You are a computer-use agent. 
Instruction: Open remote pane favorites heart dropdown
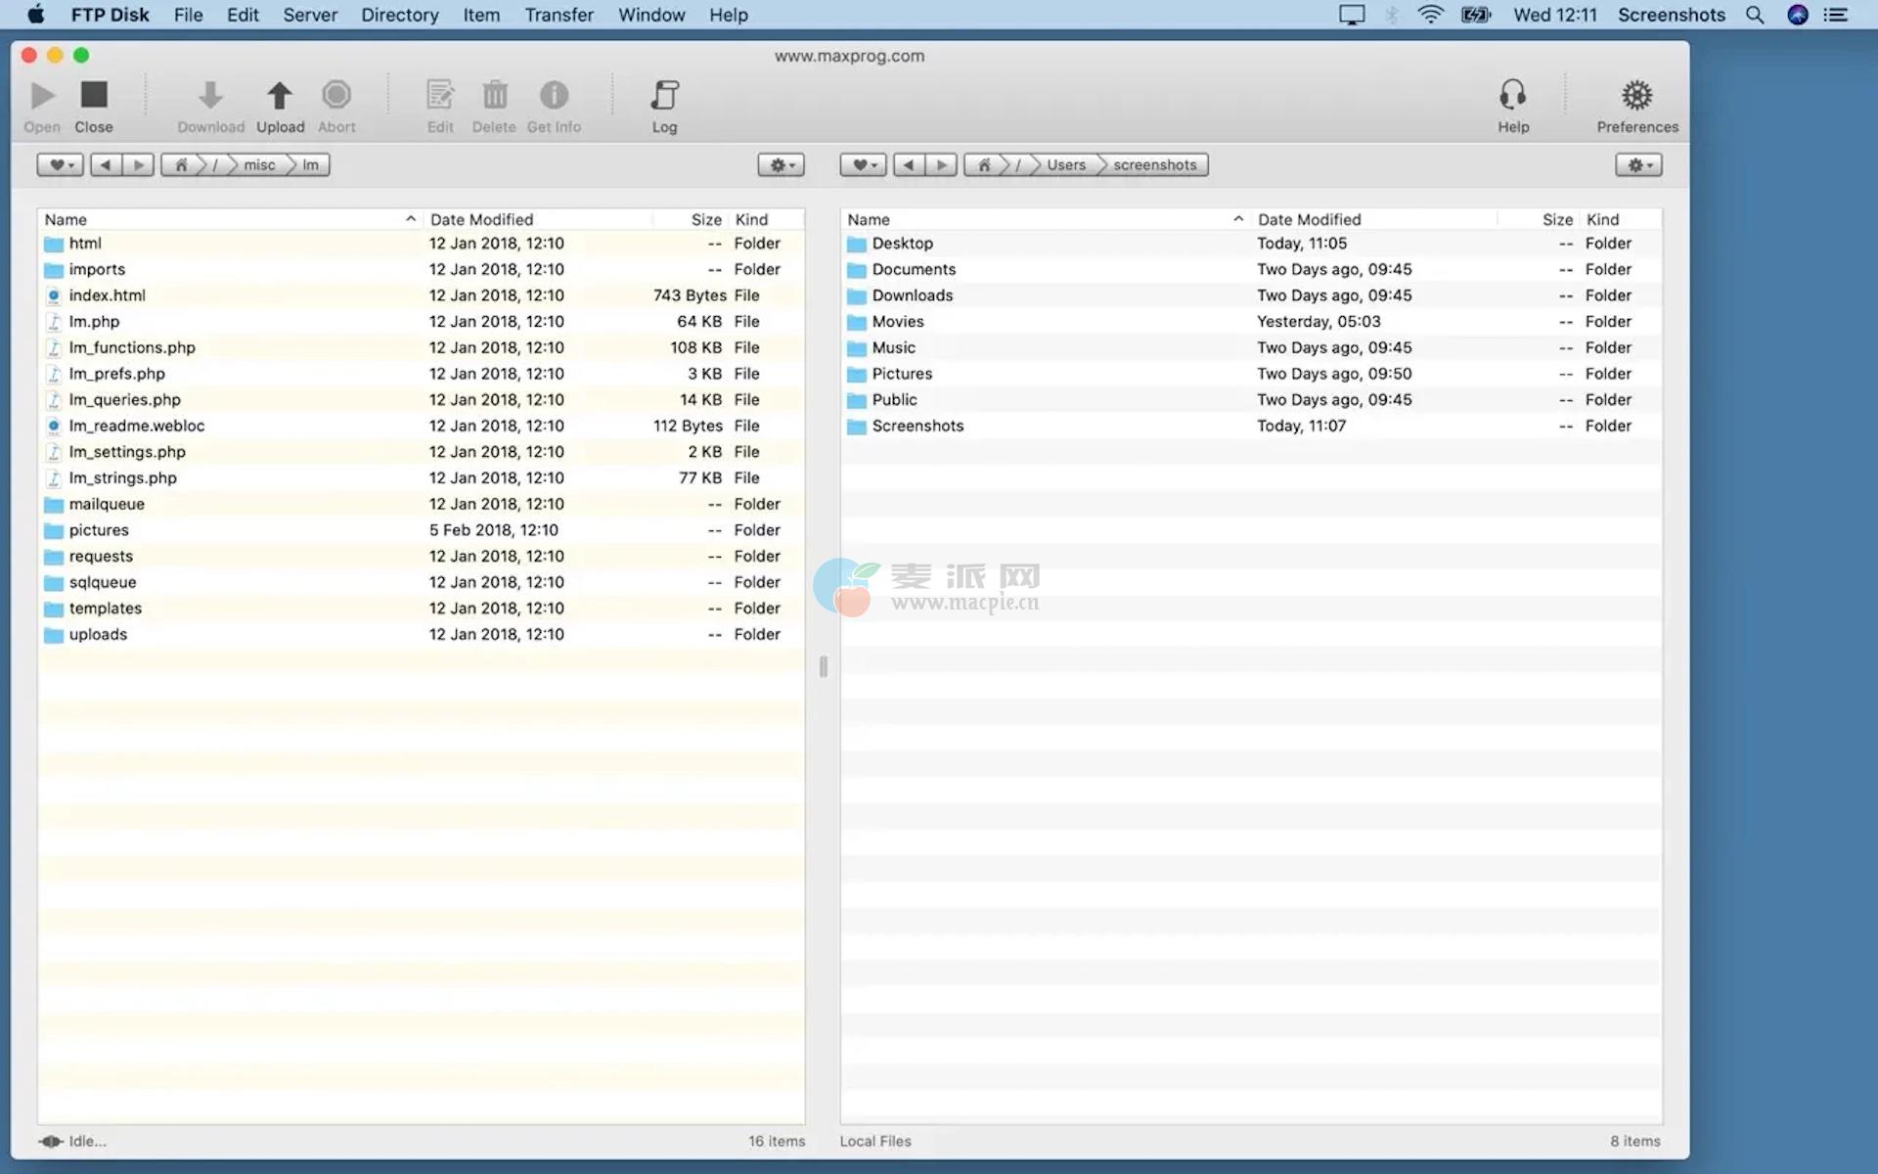61,165
